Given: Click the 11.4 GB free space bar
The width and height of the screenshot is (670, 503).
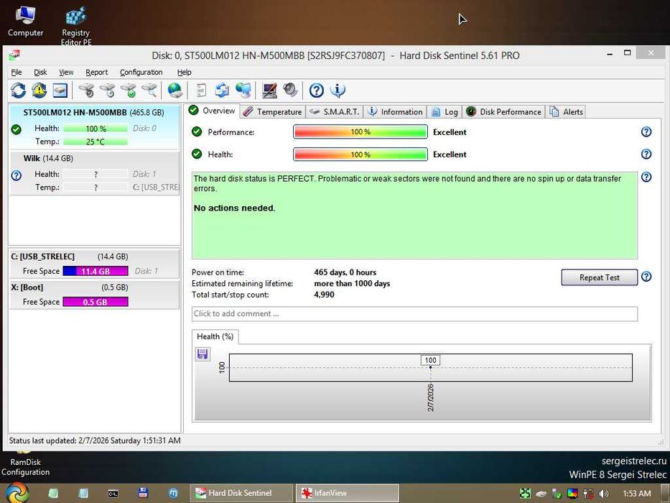Looking at the screenshot, I should click(x=96, y=271).
